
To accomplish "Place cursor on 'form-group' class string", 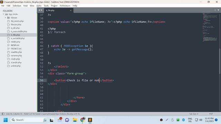I will (75, 73).
